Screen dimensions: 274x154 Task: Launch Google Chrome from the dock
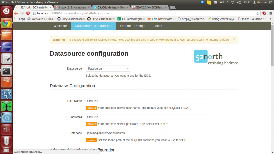click(6, 23)
